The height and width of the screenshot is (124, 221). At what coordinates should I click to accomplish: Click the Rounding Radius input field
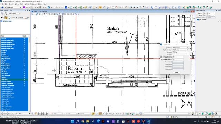pyautogui.click(x=211, y=17)
